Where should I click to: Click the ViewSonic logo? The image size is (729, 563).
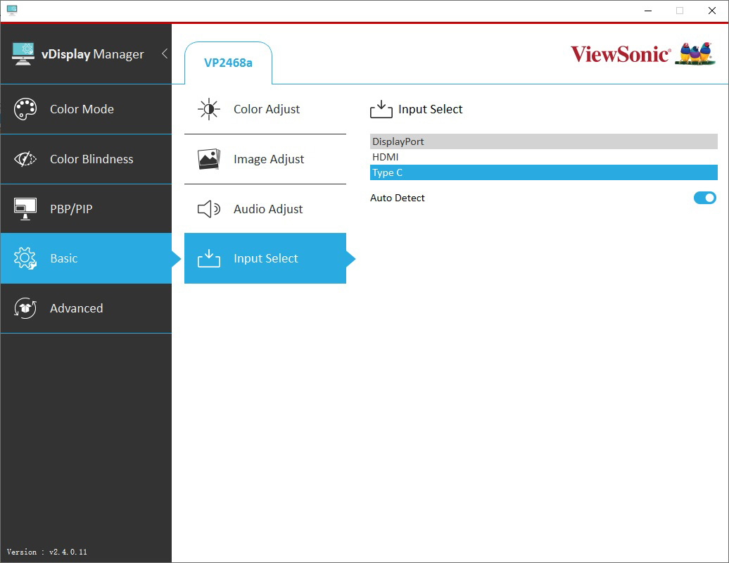643,54
